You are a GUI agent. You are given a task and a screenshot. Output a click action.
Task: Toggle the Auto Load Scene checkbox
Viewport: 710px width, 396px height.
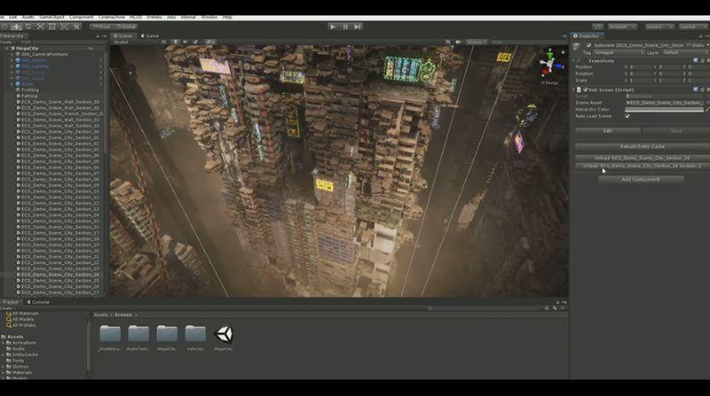coord(627,116)
